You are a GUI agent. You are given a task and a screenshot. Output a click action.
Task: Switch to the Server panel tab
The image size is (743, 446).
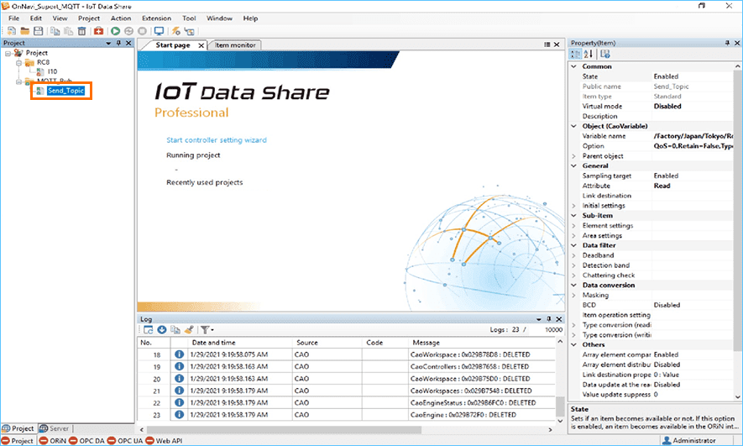point(55,428)
